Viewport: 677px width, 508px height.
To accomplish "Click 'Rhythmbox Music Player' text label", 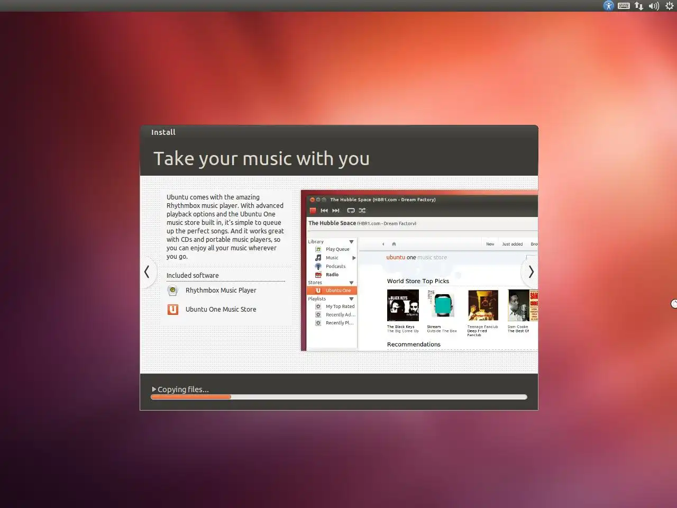I will [221, 291].
